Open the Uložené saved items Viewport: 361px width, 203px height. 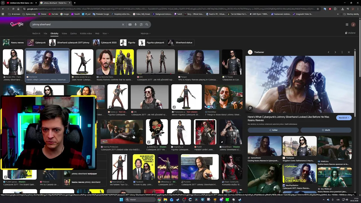[x=350, y=33]
